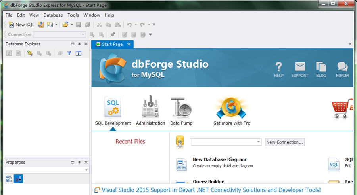357x195 pixels.
Task: Open the connection toolbar options arrow
Action: [150, 34]
